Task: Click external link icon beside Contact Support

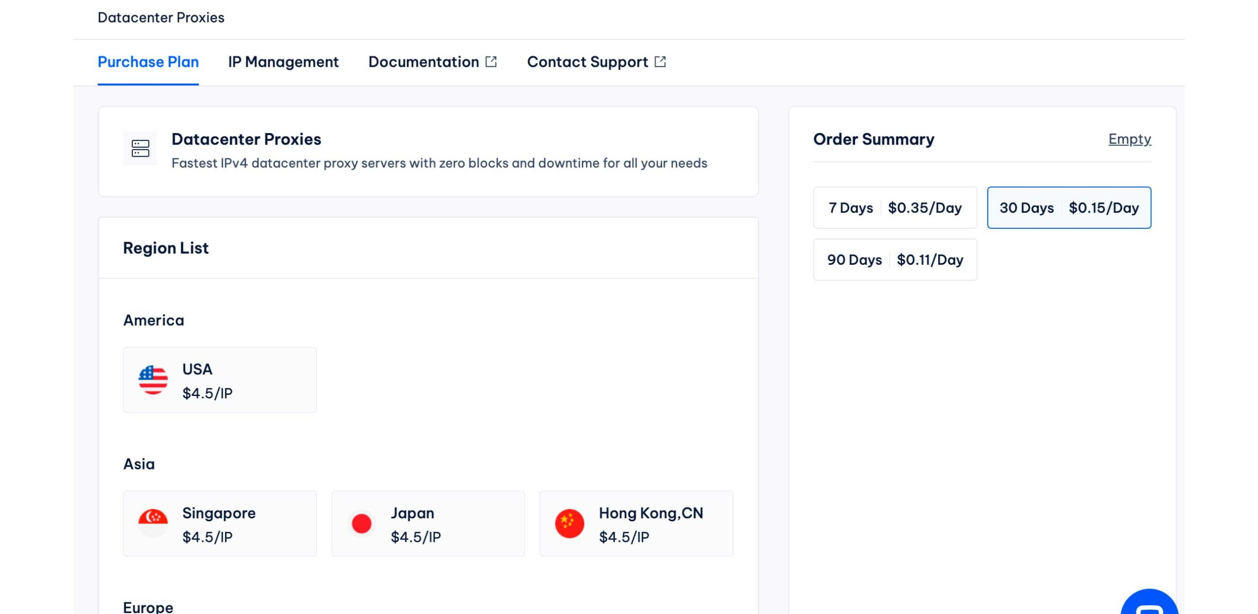Action: [x=660, y=62]
